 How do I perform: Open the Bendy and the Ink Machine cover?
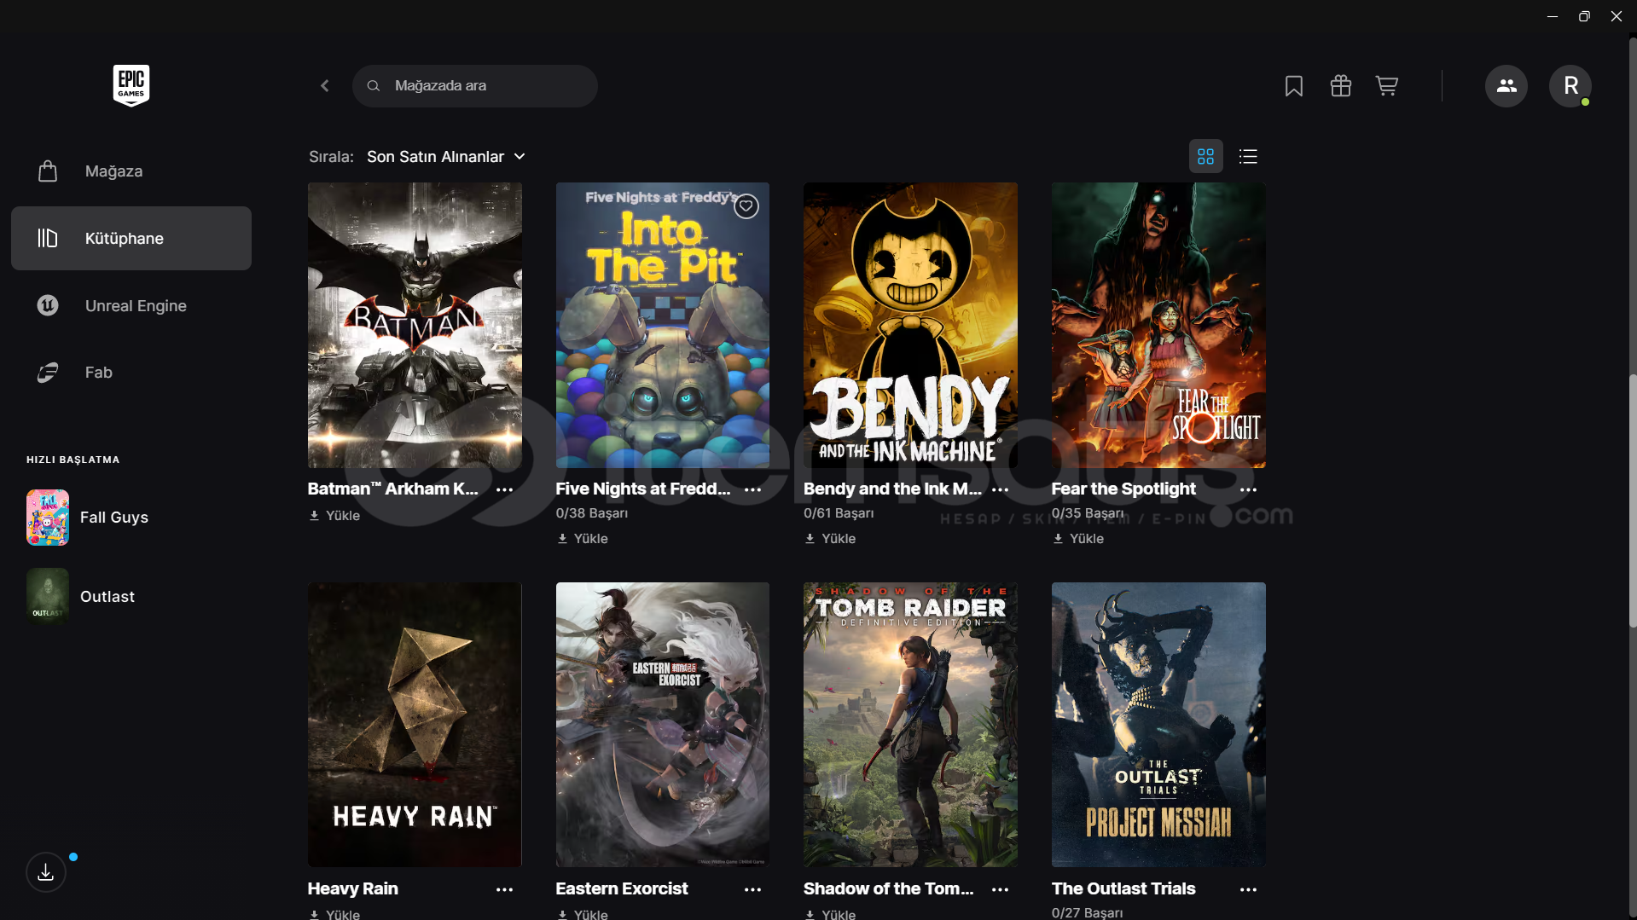[x=910, y=325]
